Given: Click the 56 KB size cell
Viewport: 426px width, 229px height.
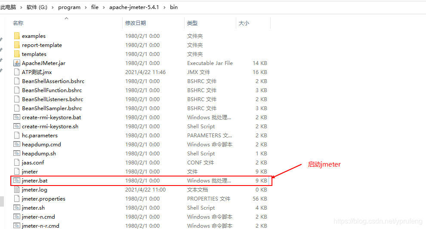Looking at the screenshot, I should [260, 198].
